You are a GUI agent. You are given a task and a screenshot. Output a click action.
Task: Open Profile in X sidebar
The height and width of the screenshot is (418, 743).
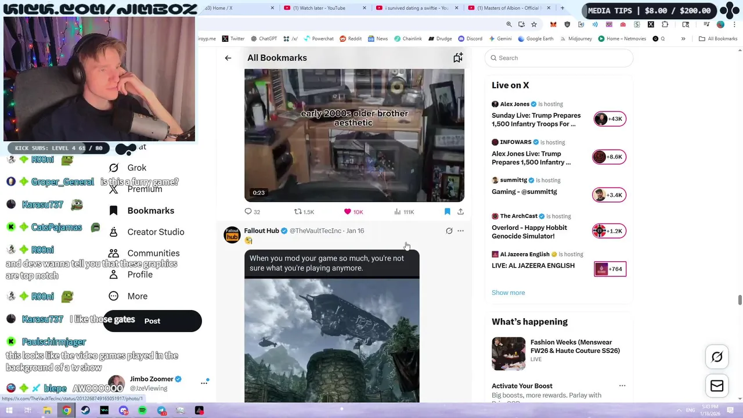[131, 275]
